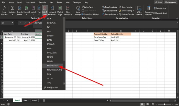This screenshot has width=179, height=106.
Task: Open the Logical functions library
Action: (x=33, y=10)
